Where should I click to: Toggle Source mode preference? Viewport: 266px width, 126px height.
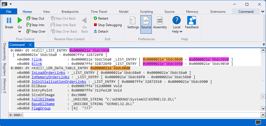(x=146, y=23)
